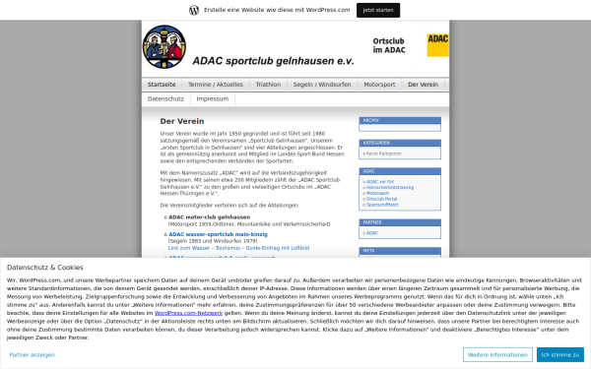The width and height of the screenshot is (591, 369).
Task: Open the Datenschutz menu item
Action: pos(165,99)
